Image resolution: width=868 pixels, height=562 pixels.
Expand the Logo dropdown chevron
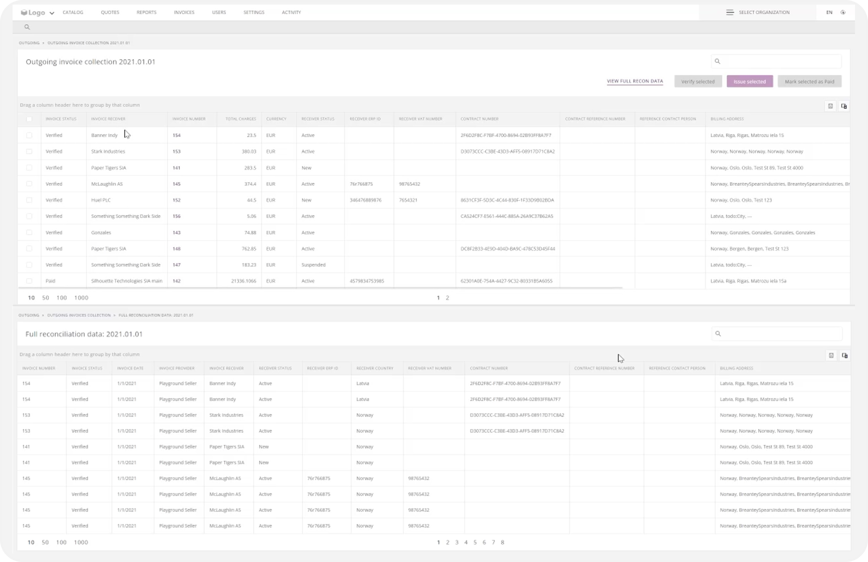52,13
